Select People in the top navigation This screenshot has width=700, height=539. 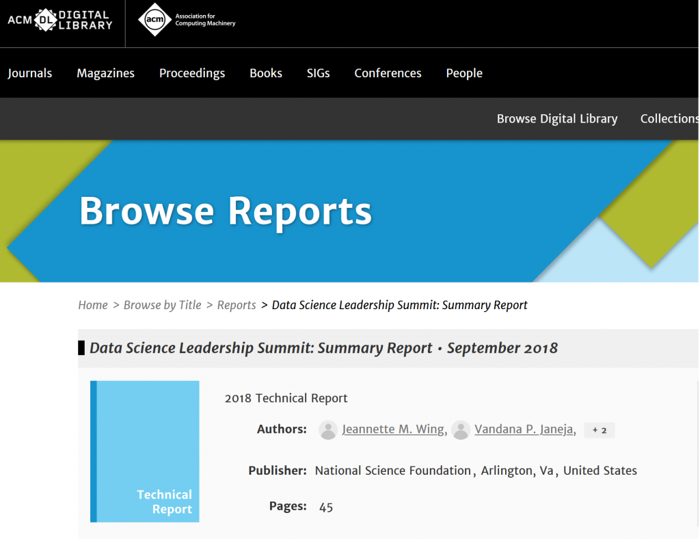point(464,73)
